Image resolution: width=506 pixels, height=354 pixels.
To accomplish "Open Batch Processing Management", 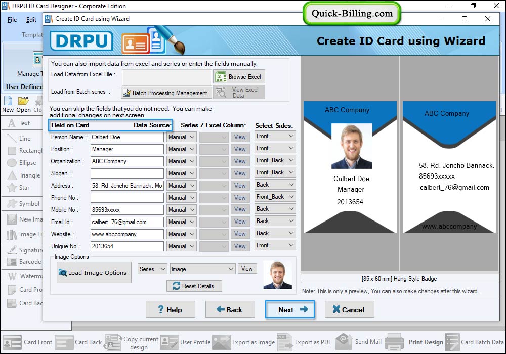I will point(166,93).
